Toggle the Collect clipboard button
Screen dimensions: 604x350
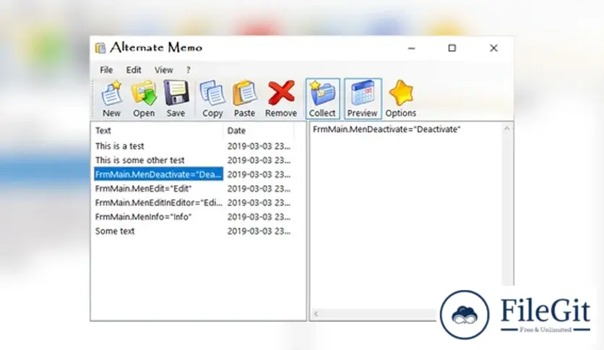coord(323,98)
